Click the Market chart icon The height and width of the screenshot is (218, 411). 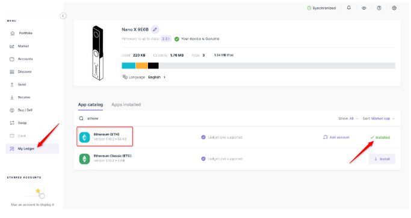tap(12, 46)
